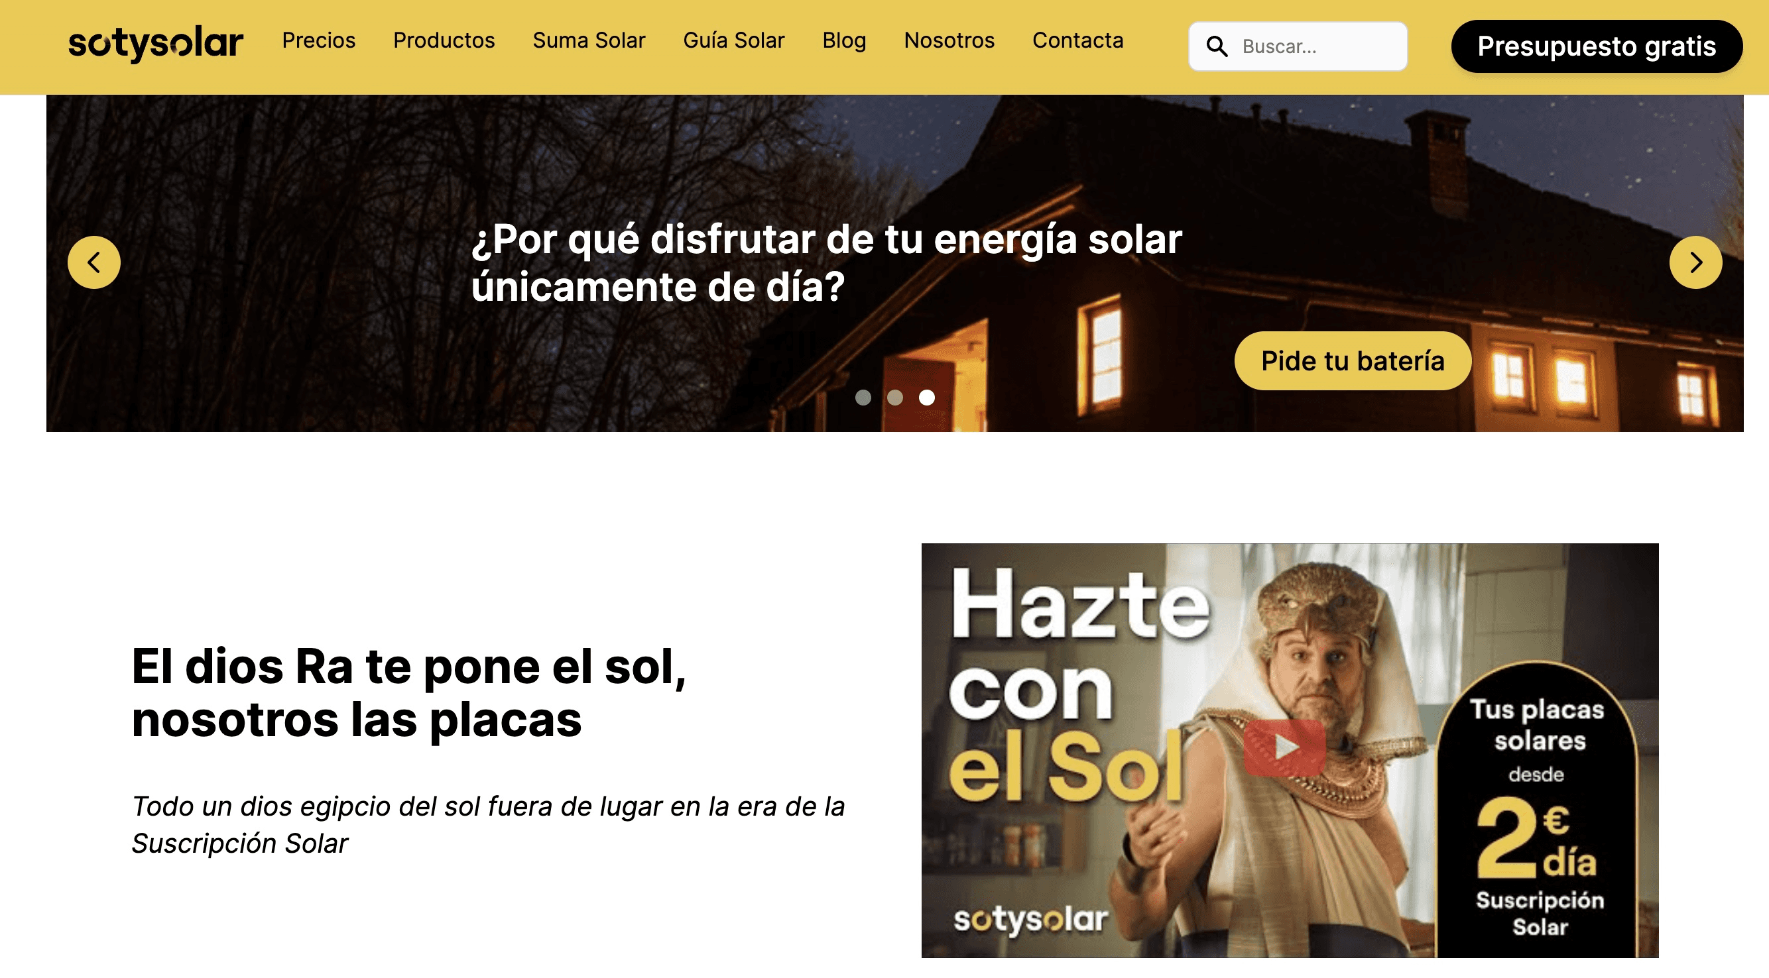1769x978 pixels.
Task: Select the third carousel dot
Action: (x=926, y=398)
